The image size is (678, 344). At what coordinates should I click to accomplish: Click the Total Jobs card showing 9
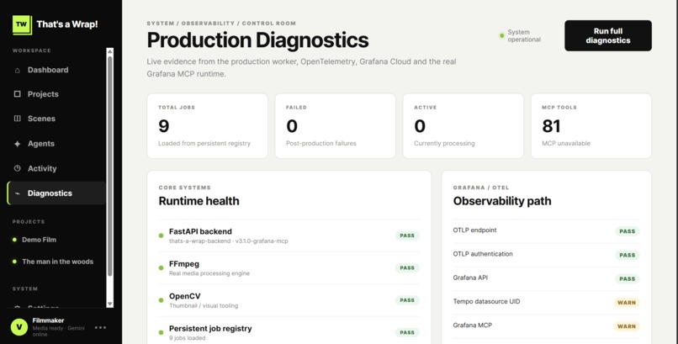click(207, 126)
